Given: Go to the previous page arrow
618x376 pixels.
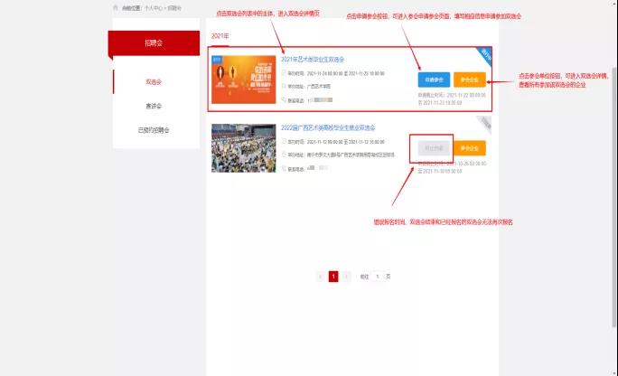Looking at the screenshot, I should 321,277.
